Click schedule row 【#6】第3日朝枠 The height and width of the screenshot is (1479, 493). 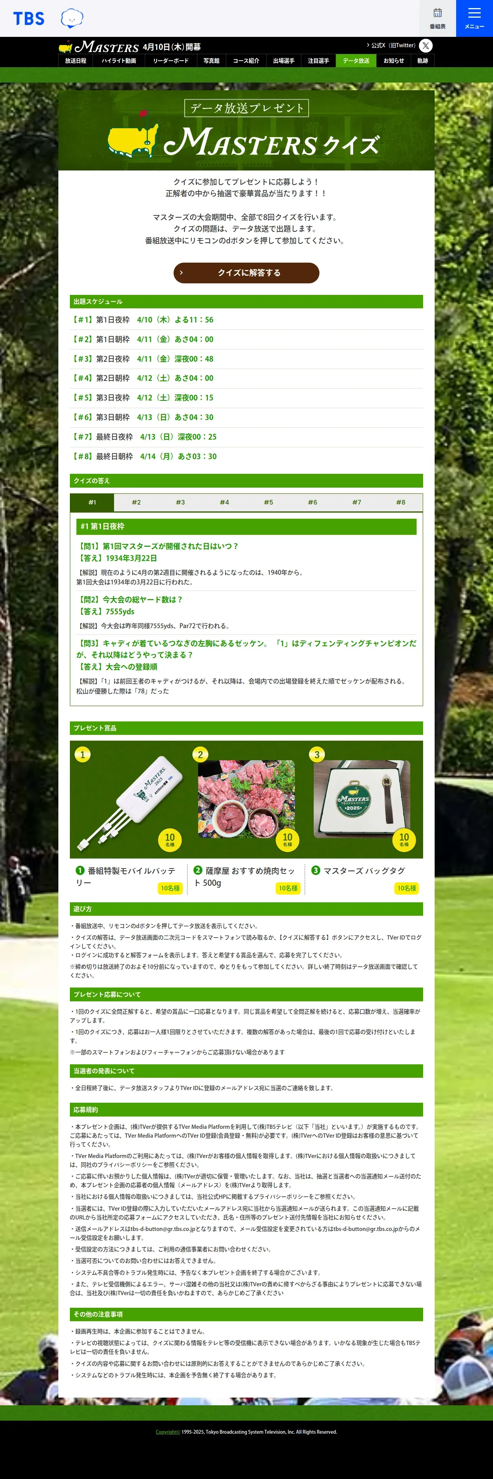coord(246,417)
